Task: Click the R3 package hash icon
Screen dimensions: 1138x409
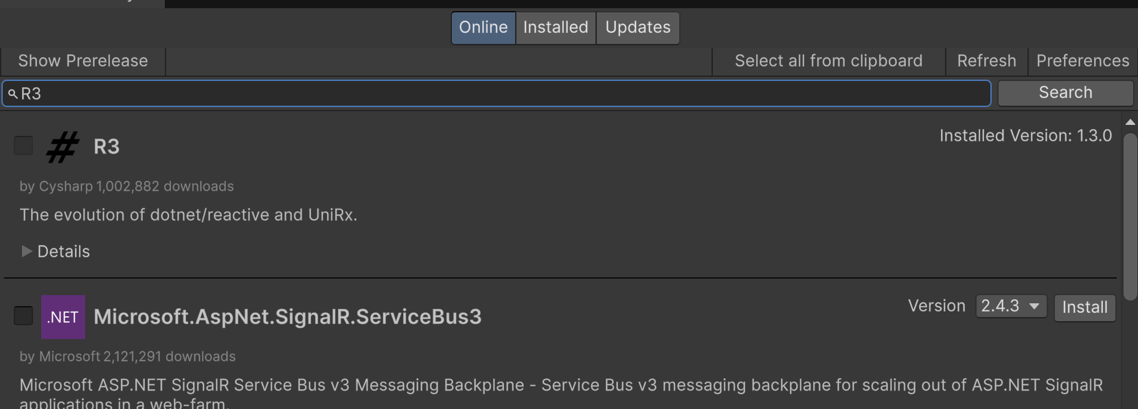Action: (x=62, y=147)
